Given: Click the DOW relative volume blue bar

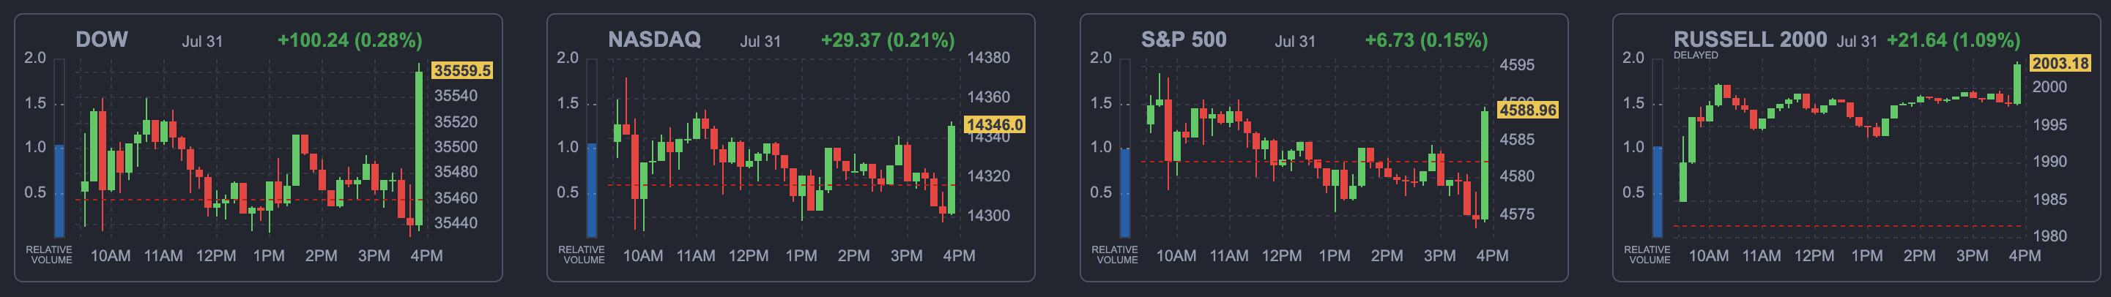Looking at the screenshot, I should (x=59, y=192).
